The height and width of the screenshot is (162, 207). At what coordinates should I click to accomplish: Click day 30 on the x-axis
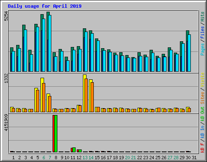click(188, 158)
